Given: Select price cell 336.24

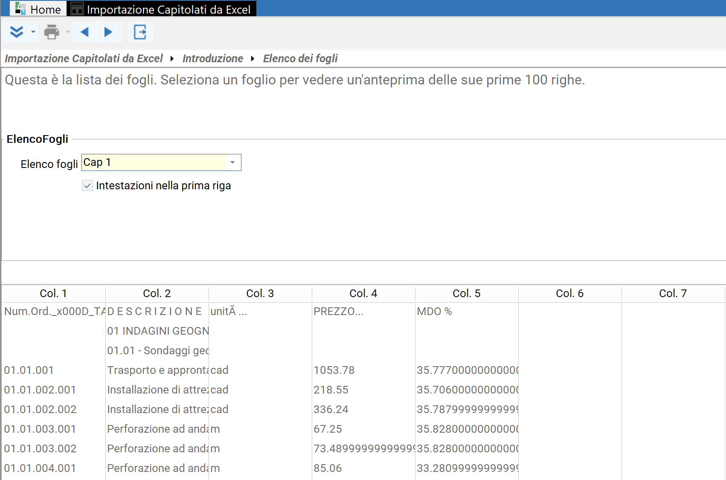Looking at the screenshot, I should (x=363, y=409).
